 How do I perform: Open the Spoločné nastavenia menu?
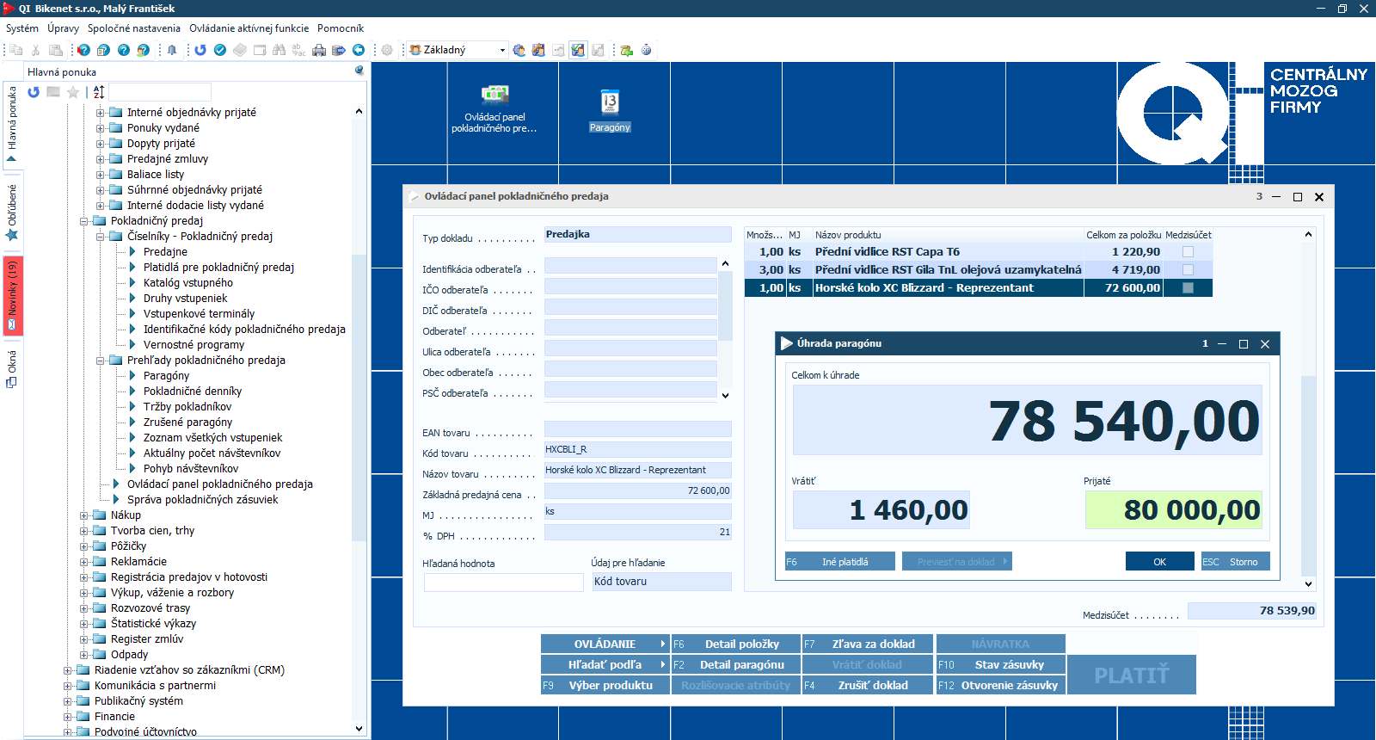(x=133, y=28)
